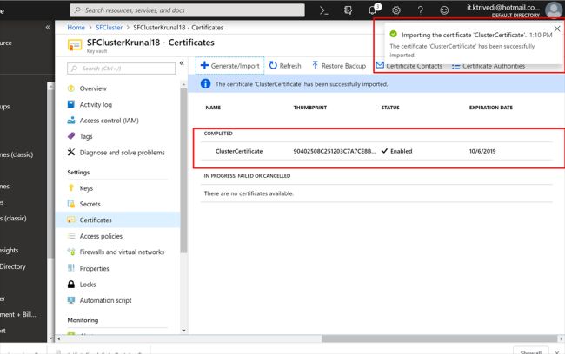This screenshot has height=354, width=565.
Task: Sort by NAME column header
Action: [213, 108]
